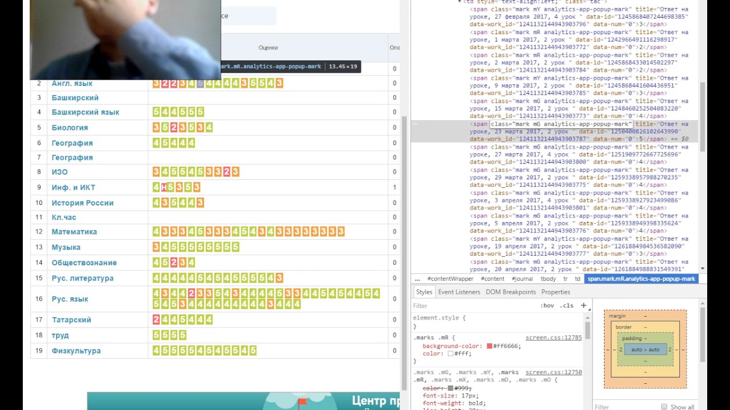Select the span node for 15 марта 2017
Screen dimensions: 730x410
coord(579,109)
